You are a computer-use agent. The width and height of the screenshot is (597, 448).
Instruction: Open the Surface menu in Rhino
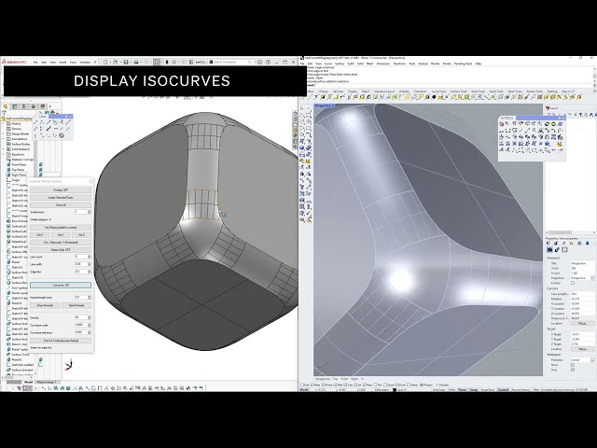340,63
